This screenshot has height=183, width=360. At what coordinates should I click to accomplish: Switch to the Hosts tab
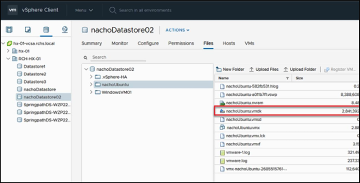coord(229,43)
